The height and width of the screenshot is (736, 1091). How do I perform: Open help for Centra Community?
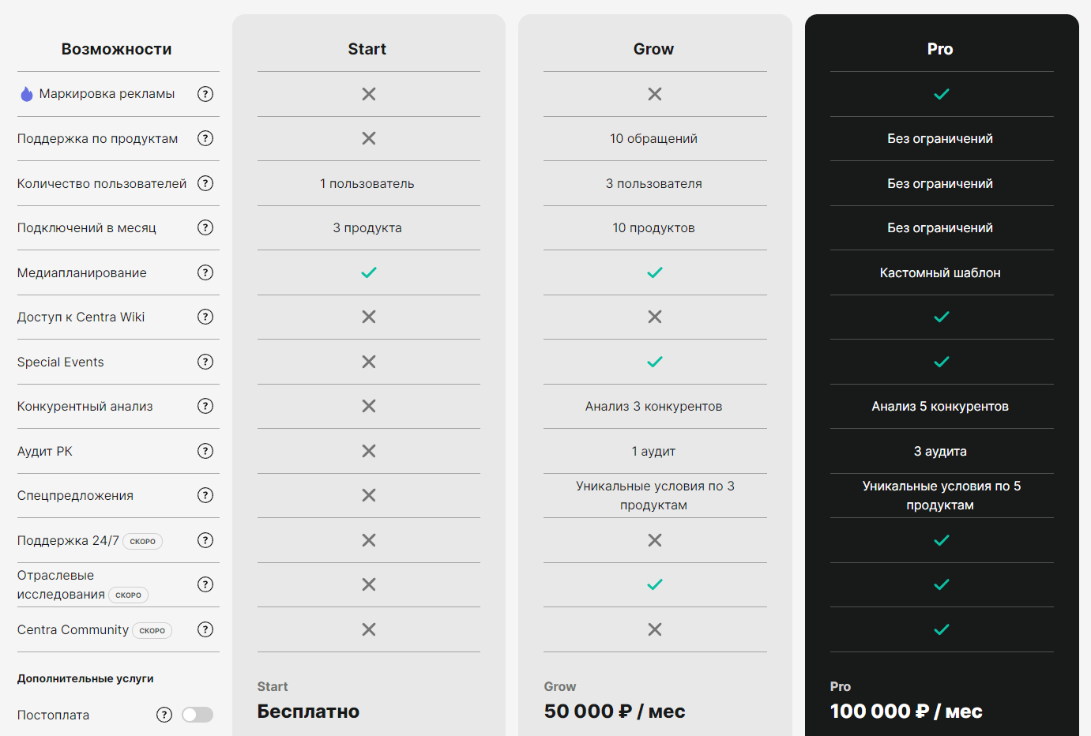pos(205,629)
